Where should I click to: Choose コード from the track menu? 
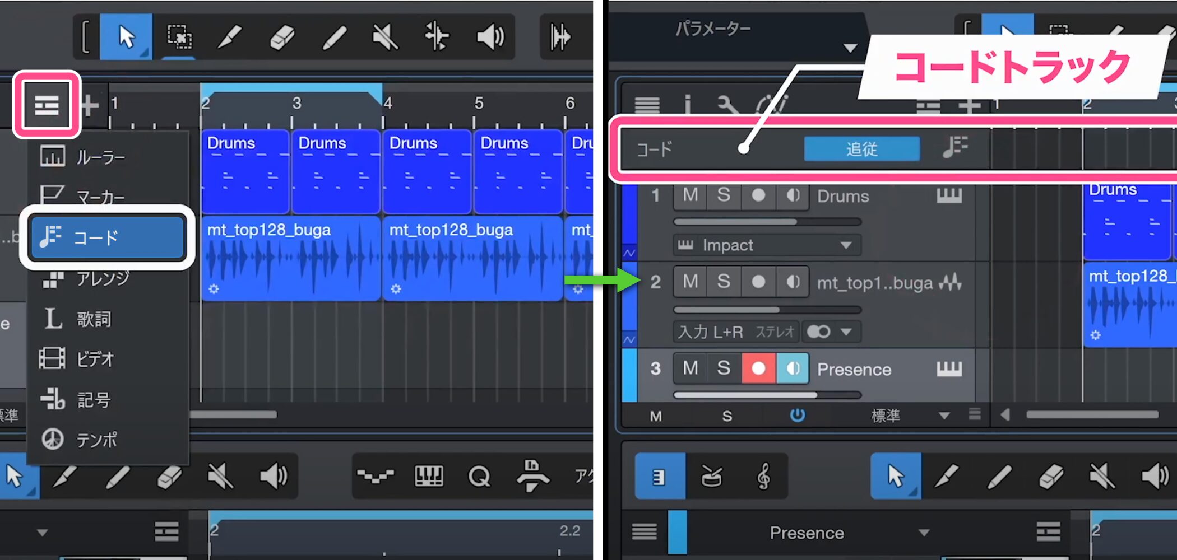(107, 237)
